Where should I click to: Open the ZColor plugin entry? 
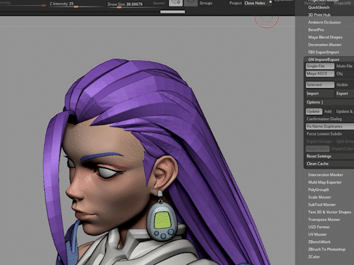(314, 257)
